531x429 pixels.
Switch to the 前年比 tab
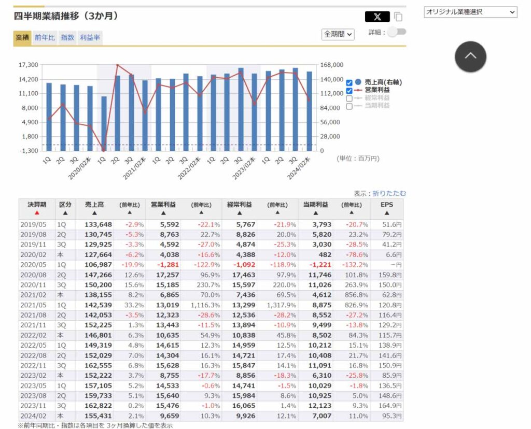point(45,37)
